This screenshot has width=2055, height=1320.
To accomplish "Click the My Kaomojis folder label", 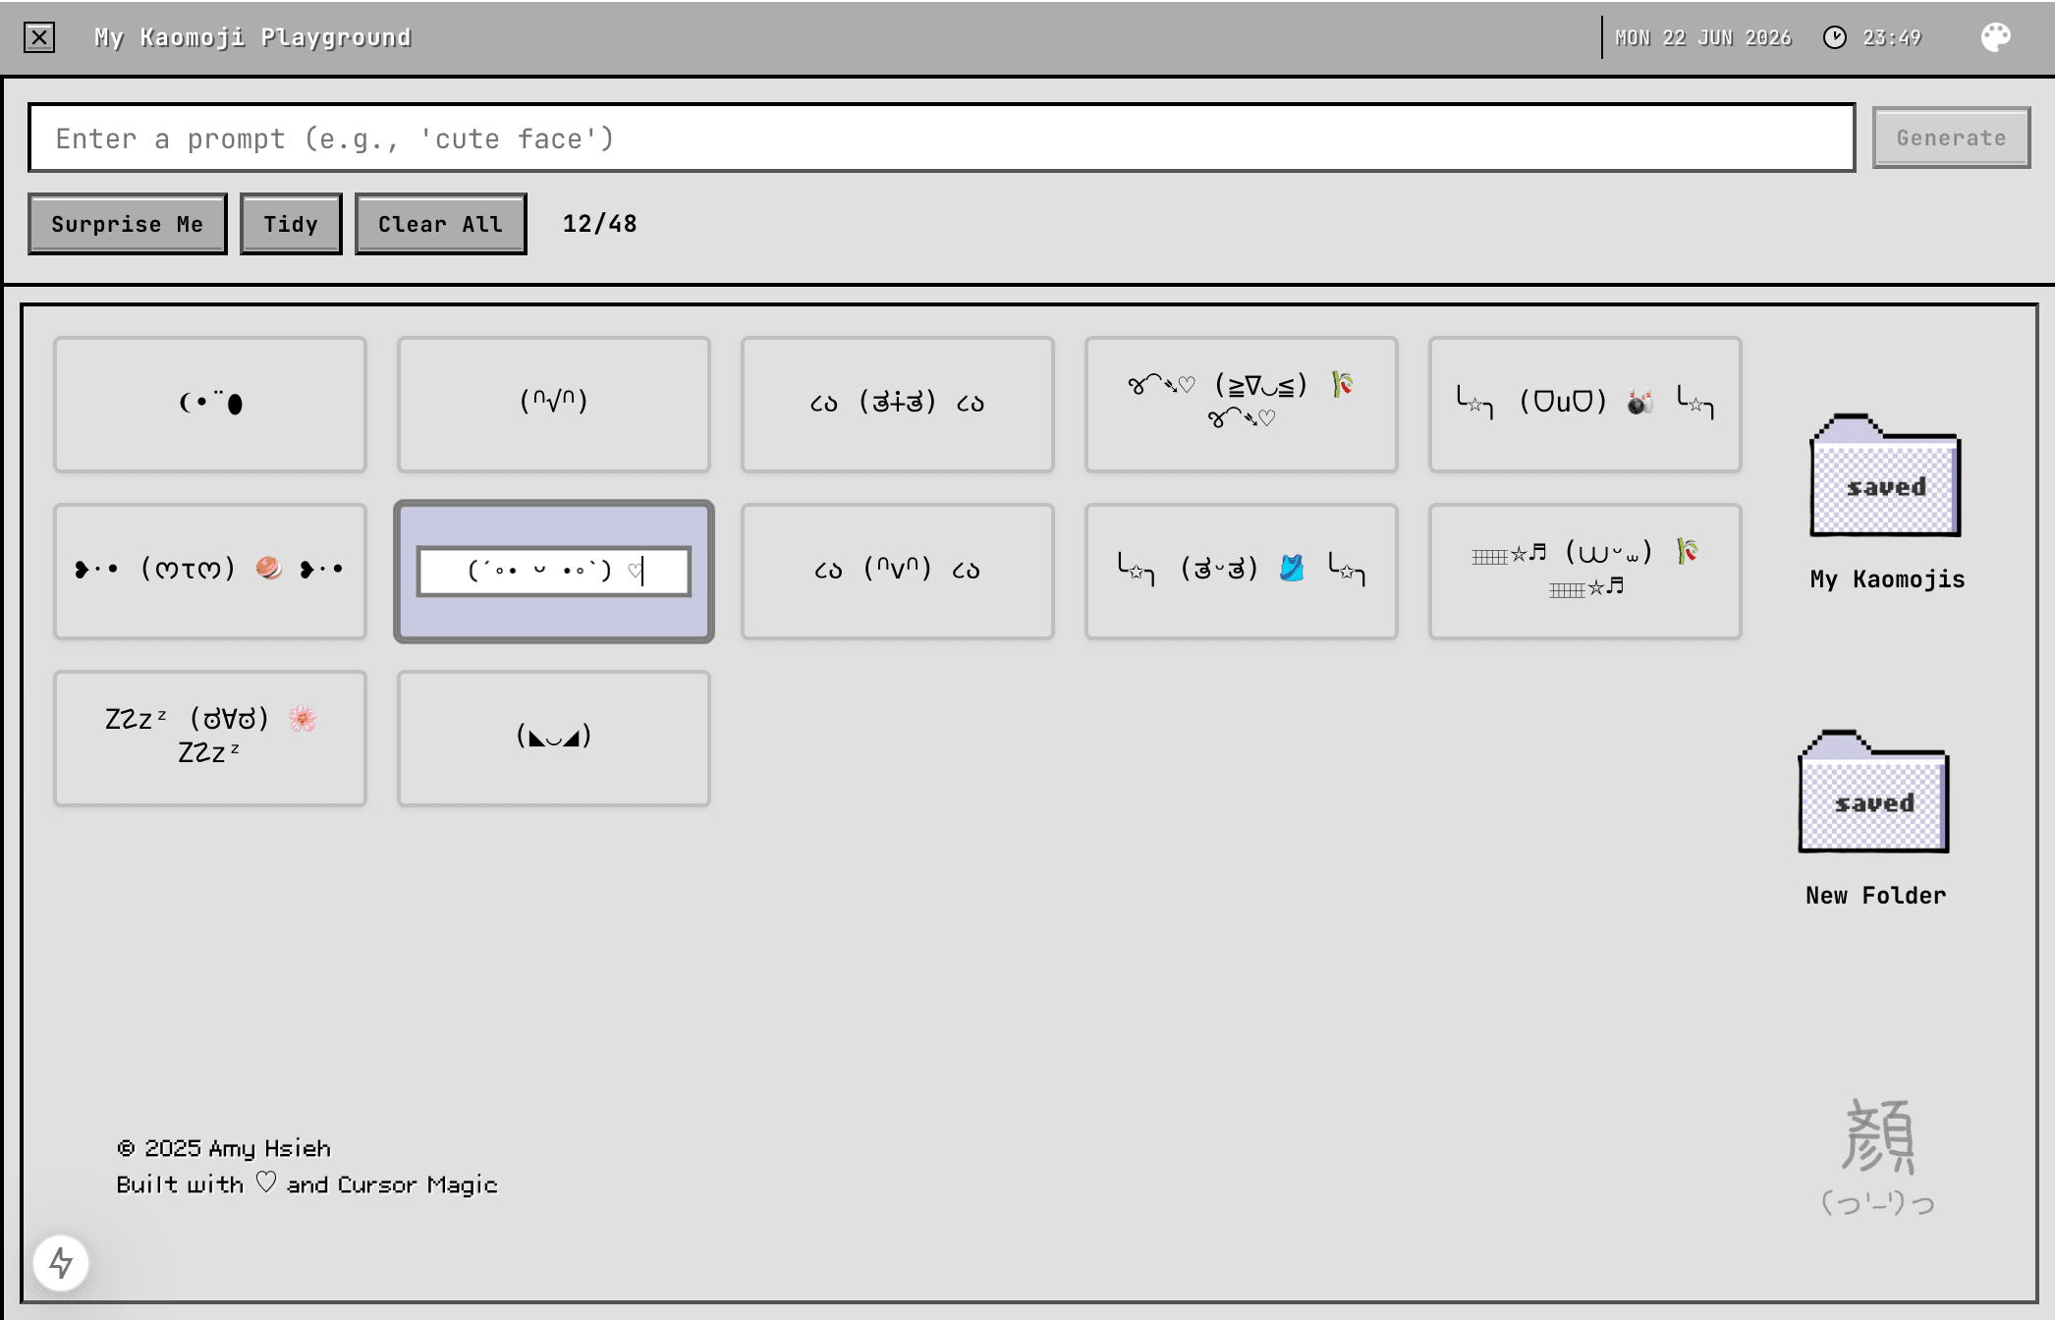I will pyautogui.click(x=1887, y=579).
